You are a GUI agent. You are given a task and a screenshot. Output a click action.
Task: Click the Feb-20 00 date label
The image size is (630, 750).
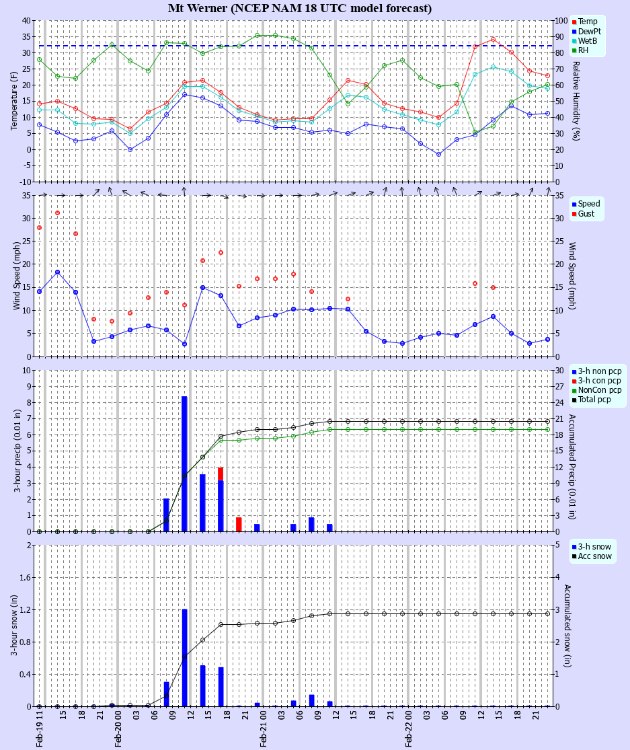[x=118, y=730]
